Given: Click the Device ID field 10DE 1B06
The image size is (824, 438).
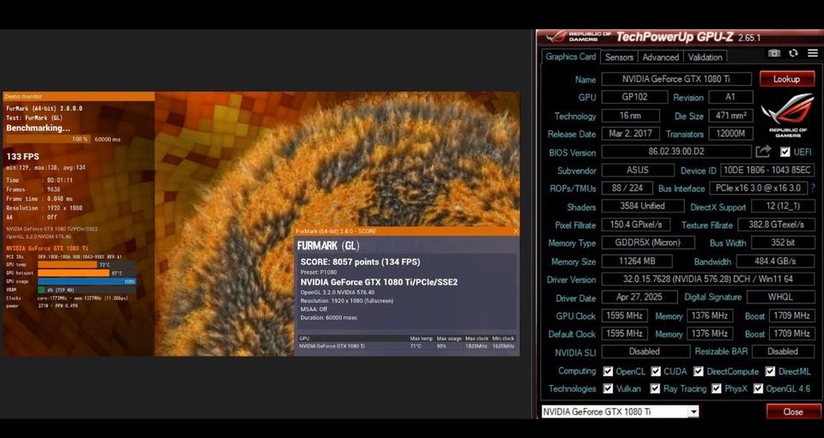Looking at the screenshot, I should 767,170.
